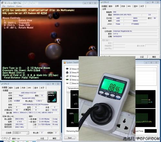
Task: Click 确定 button in processor CPU-Z window
Action: [54, 138]
